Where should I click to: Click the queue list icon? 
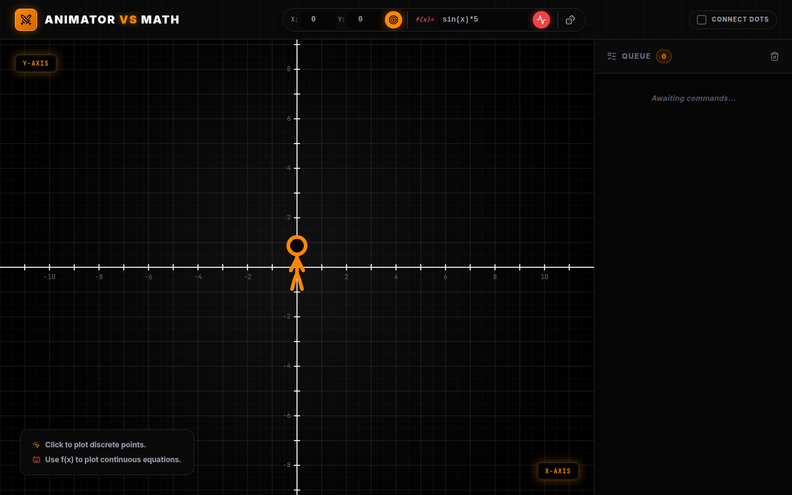(x=612, y=56)
